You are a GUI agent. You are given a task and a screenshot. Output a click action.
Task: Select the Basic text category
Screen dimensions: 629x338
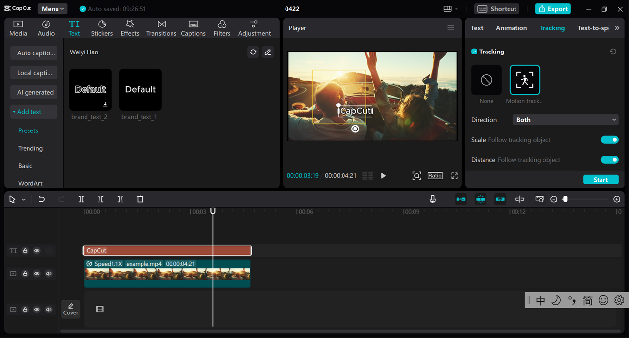pos(25,166)
